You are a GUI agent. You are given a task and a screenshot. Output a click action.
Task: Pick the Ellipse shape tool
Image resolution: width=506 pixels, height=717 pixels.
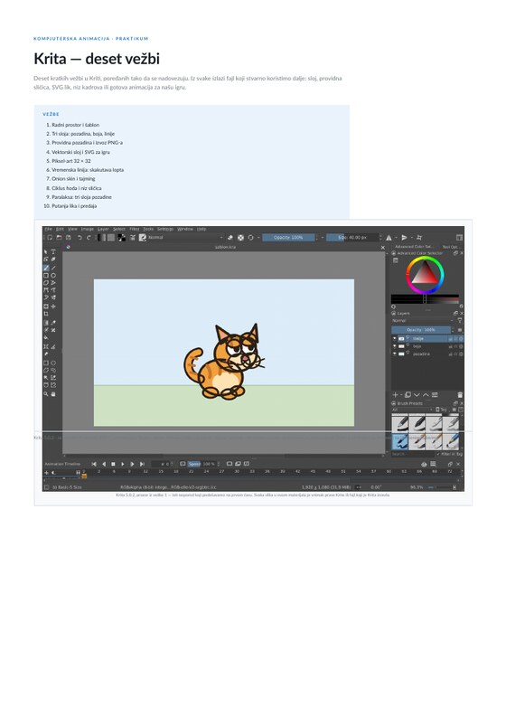coord(53,275)
